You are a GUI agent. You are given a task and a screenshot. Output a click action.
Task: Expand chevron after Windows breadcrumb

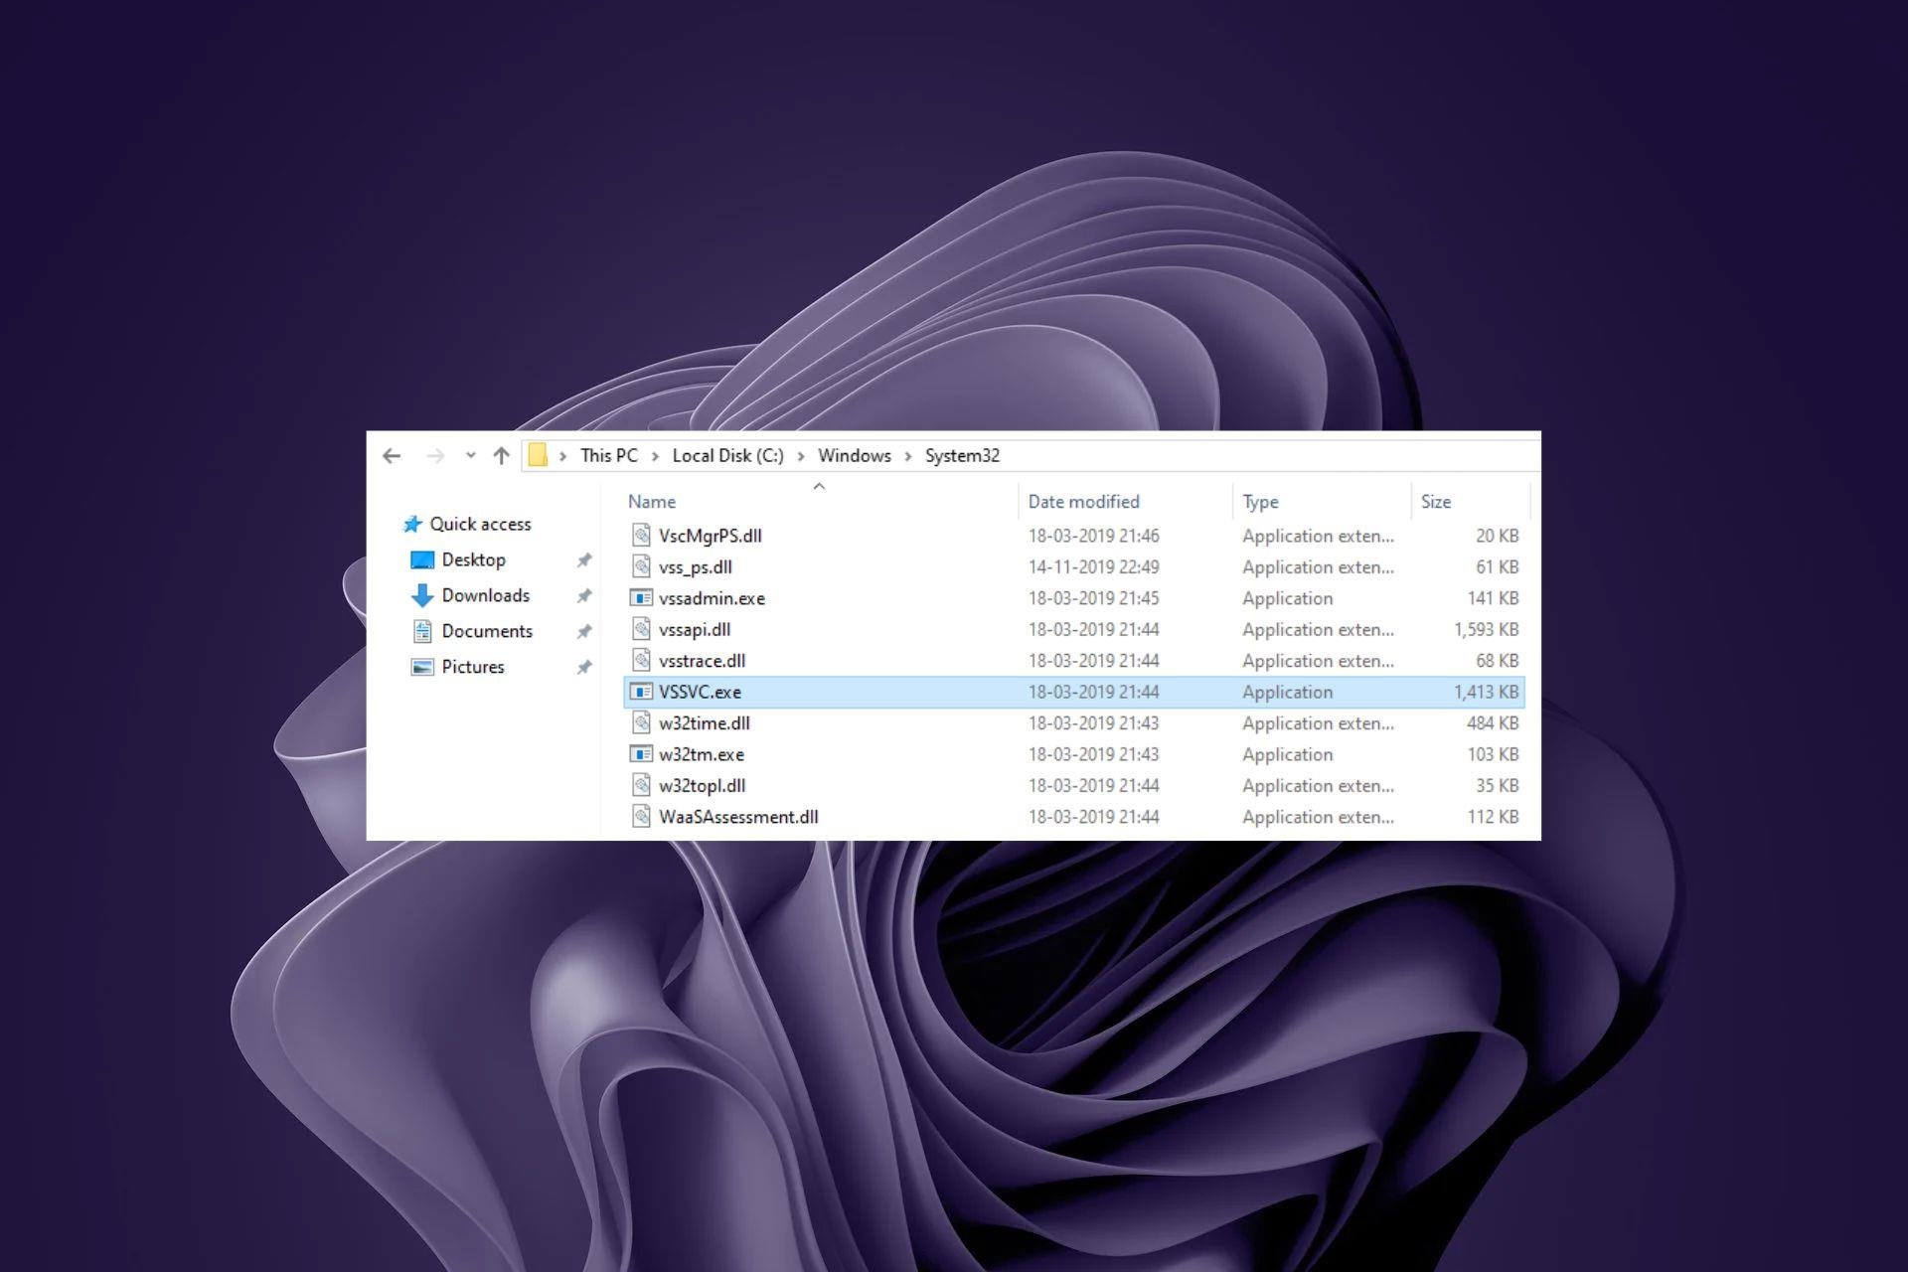908,456
